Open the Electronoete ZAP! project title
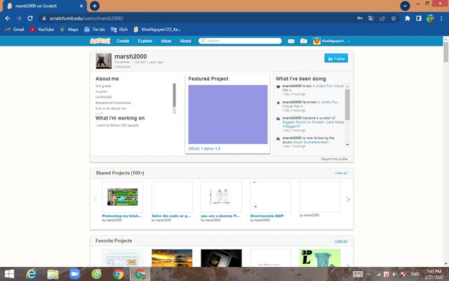This screenshot has width=449, height=281. (x=267, y=216)
